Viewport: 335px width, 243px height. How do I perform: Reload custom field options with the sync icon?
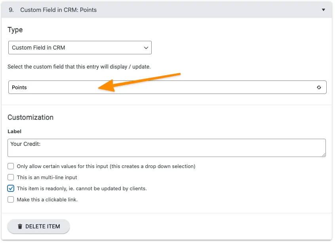tap(319, 87)
